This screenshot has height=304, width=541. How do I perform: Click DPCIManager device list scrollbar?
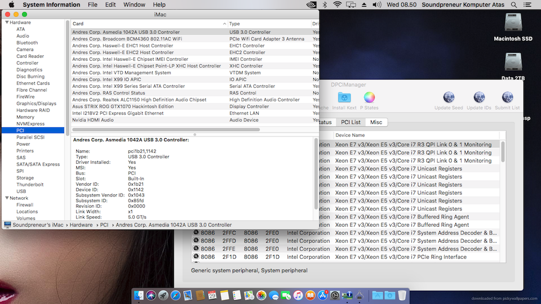[503, 151]
